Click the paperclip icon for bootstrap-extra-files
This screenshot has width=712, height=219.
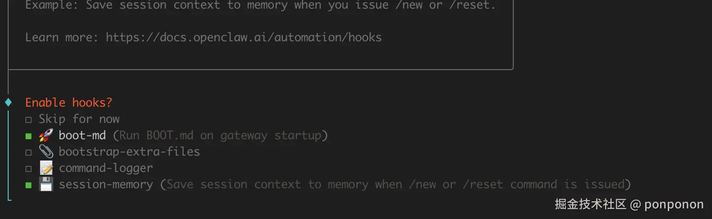(46, 152)
